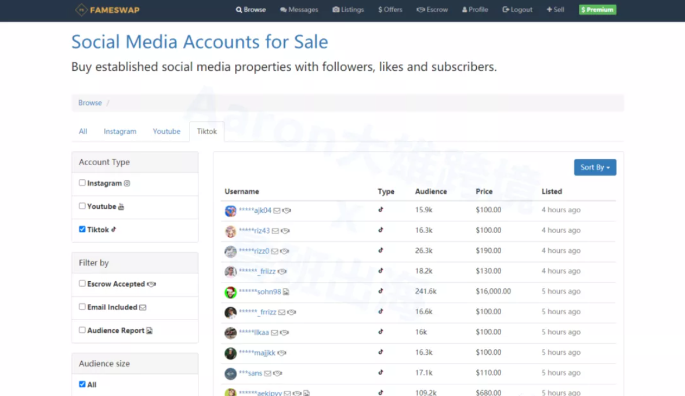This screenshot has height=396, width=685.
Task: Click the Browse breadcrumb link
Action: coord(90,103)
